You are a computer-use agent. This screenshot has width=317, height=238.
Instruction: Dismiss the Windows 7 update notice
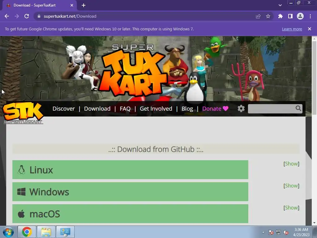coord(310,29)
